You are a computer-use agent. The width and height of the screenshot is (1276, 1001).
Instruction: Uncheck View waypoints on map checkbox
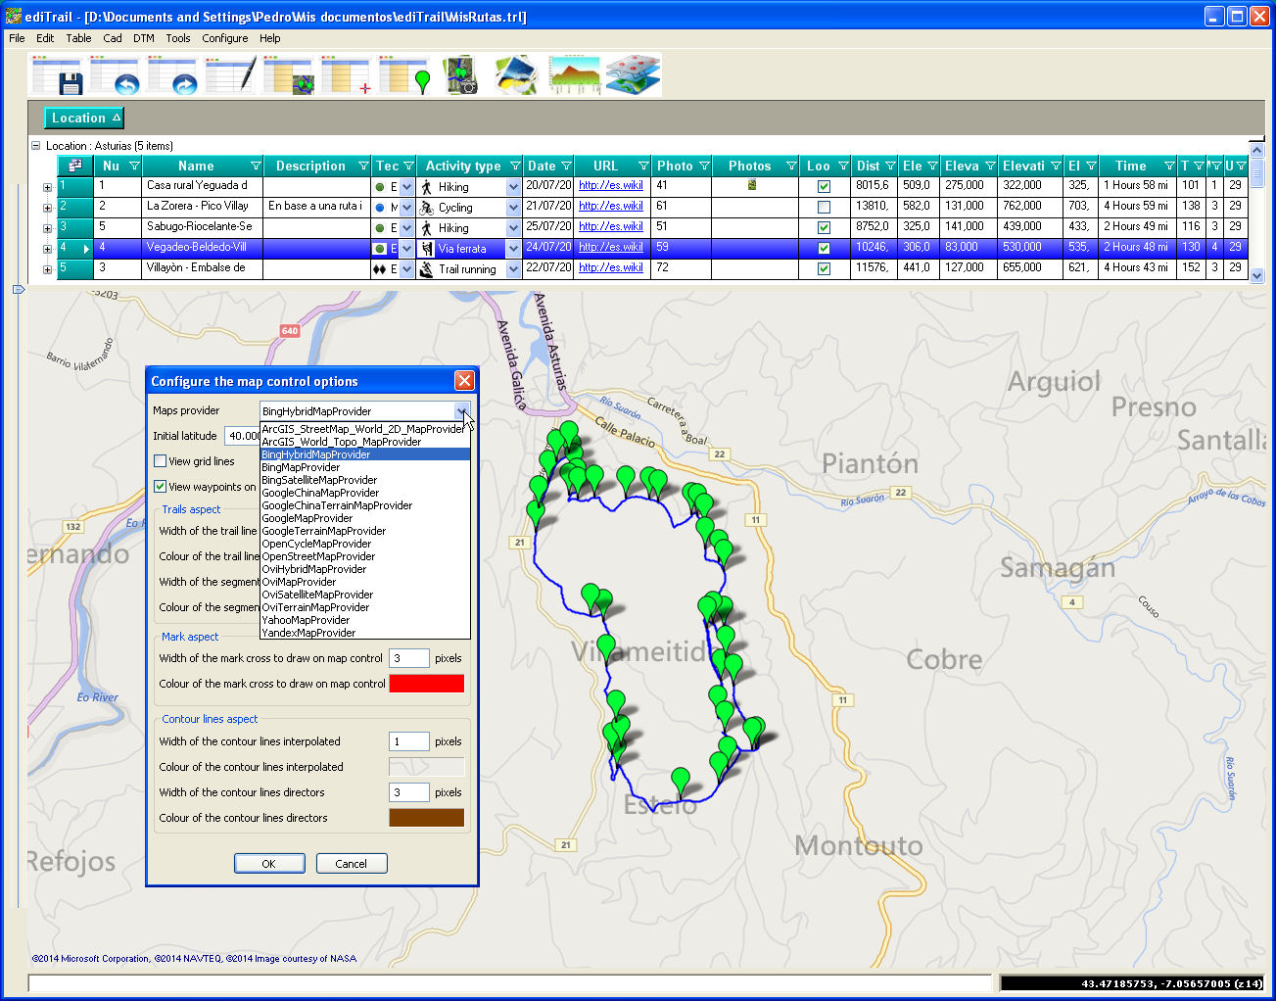click(x=161, y=487)
